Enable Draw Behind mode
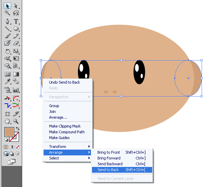The image size is (205, 187). coord(12,154)
